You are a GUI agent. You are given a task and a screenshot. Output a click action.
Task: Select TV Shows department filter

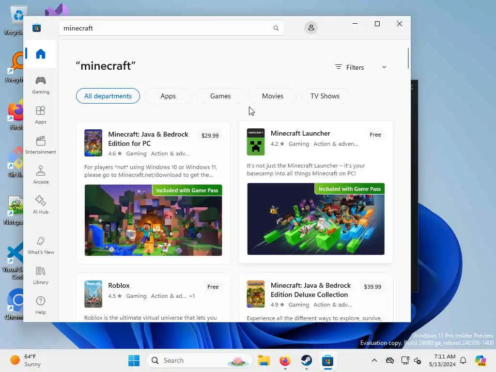(x=325, y=96)
